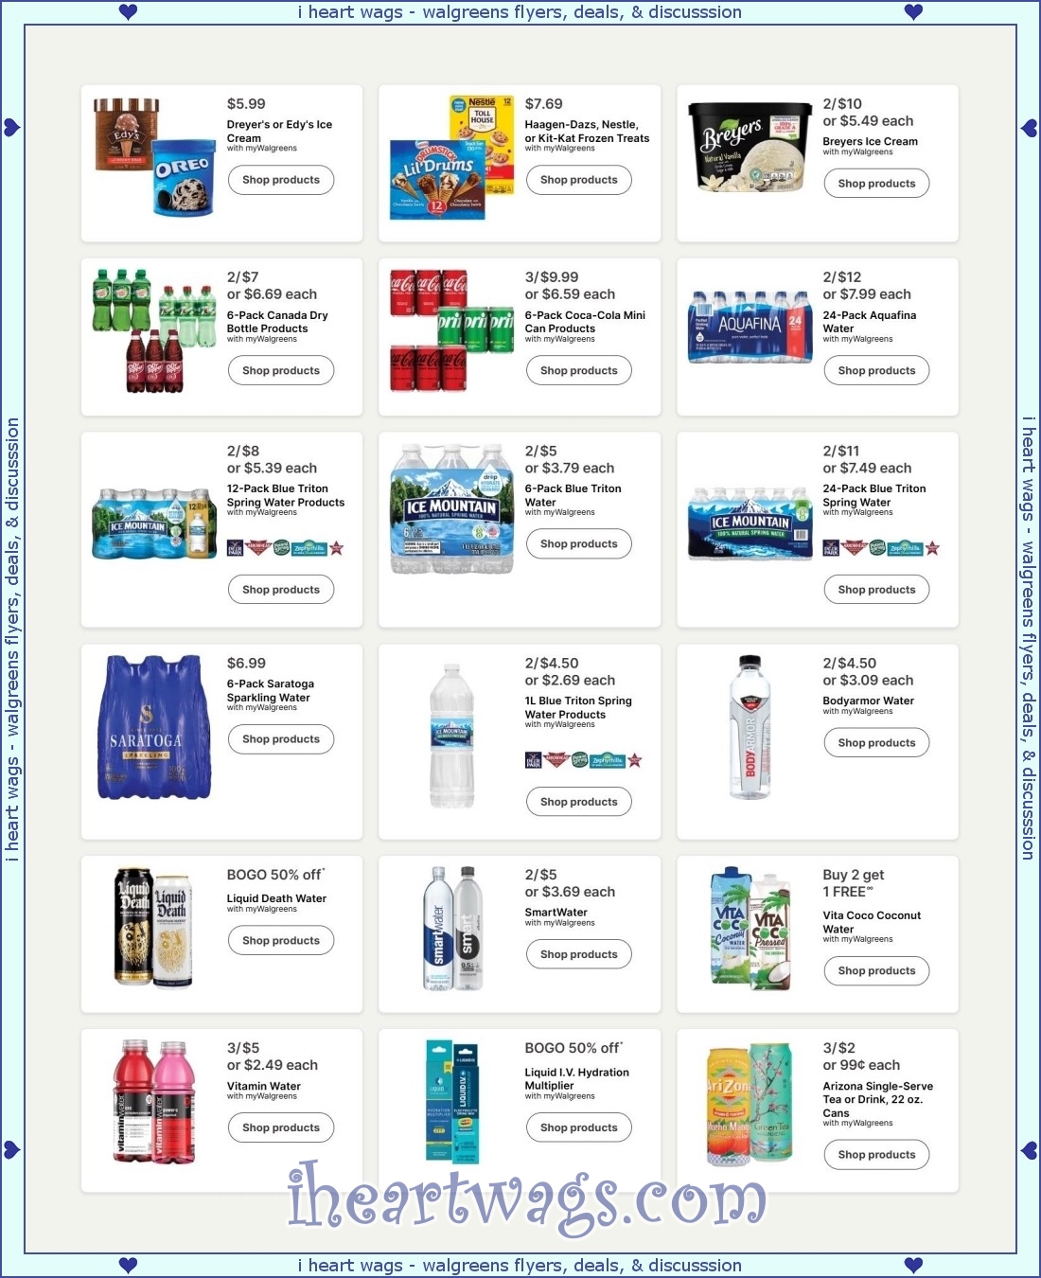The width and height of the screenshot is (1041, 1278).
Task: Select the "24-Pack Aquafina Water" title
Action: (x=870, y=322)
